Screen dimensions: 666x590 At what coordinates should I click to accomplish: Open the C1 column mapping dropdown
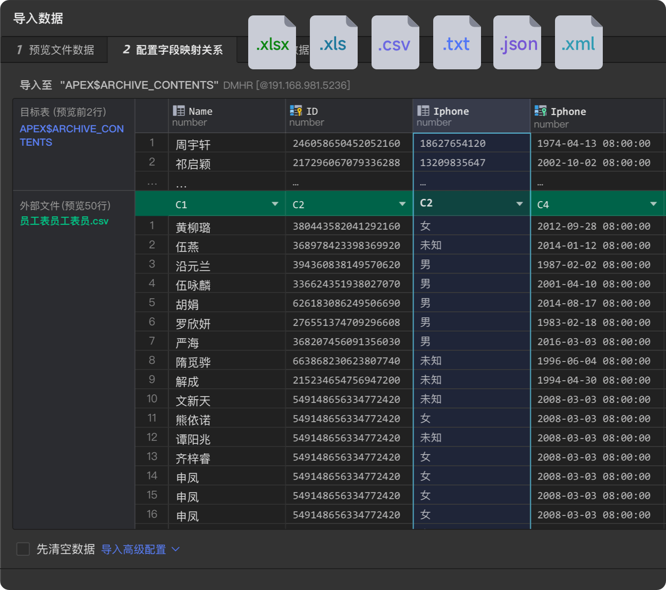[274, 204]
